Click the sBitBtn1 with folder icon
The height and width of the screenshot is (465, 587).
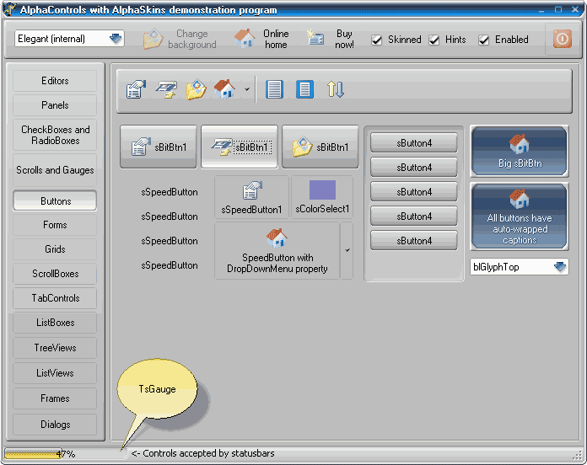(x=320, y=147)
